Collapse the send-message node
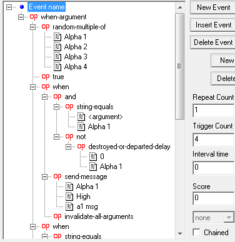This screenshot has width=235, height=242. [44, 177]
